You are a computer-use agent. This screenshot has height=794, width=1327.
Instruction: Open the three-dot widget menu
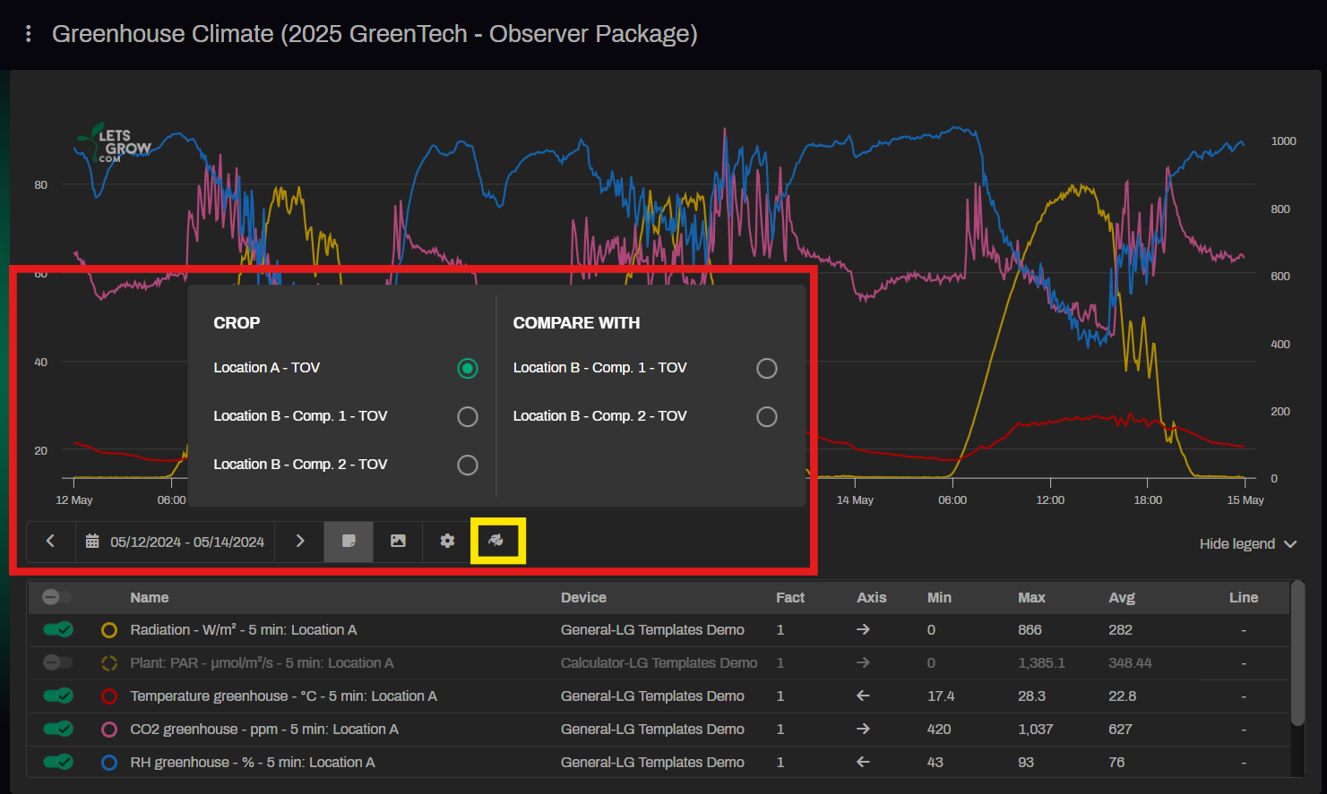29,34
